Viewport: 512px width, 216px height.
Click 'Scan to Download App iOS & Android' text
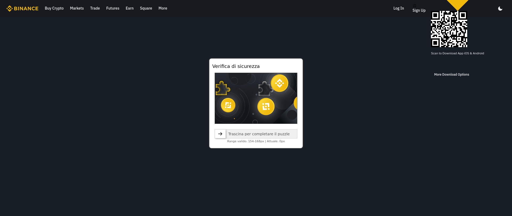[x=458, y=53]
